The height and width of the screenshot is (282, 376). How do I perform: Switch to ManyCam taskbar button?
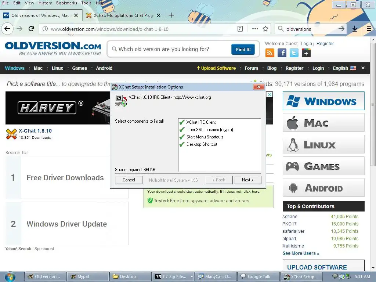click(216, 277)
